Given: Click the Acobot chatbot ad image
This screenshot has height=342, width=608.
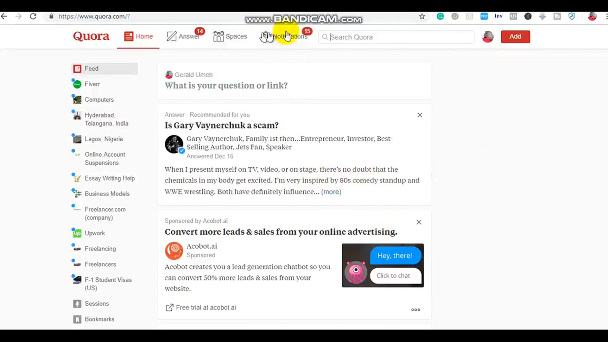Looking at the screenshot, I should point(383,265).
